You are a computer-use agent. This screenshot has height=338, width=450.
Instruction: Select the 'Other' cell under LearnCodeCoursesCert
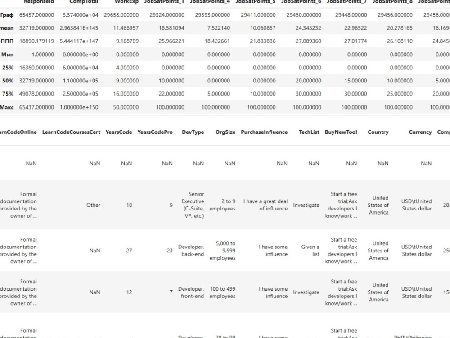coord(93,205)
